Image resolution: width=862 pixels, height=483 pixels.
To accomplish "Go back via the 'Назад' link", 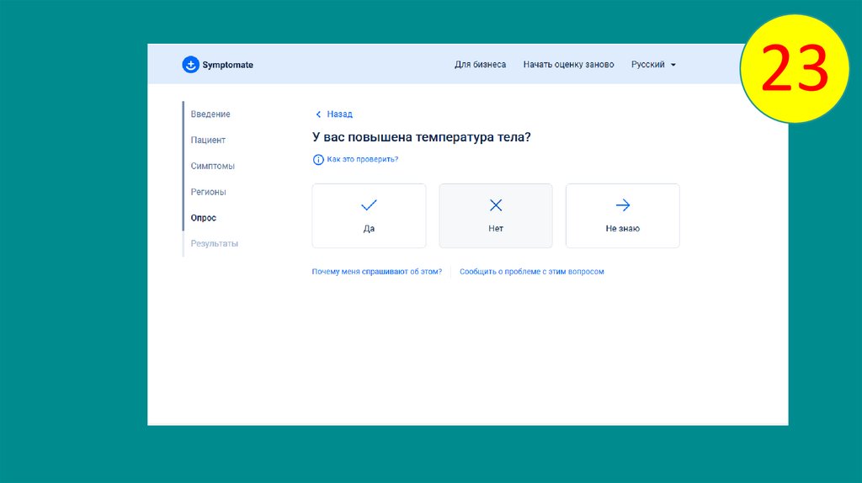I will pos(339,114).
